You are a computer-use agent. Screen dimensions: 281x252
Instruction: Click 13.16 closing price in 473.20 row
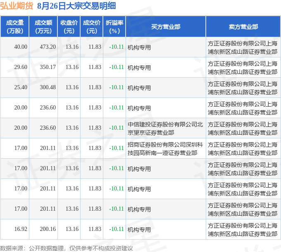click(72, 47)
